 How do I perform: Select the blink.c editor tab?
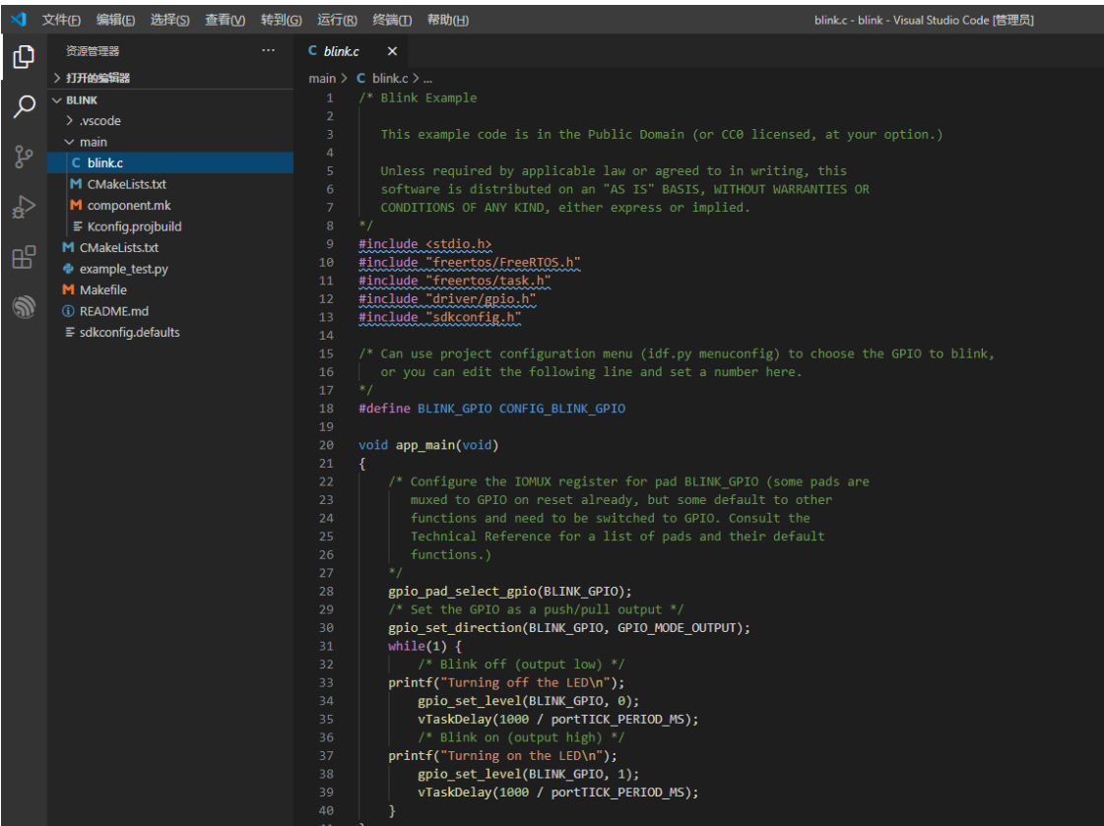click(351, 50)
